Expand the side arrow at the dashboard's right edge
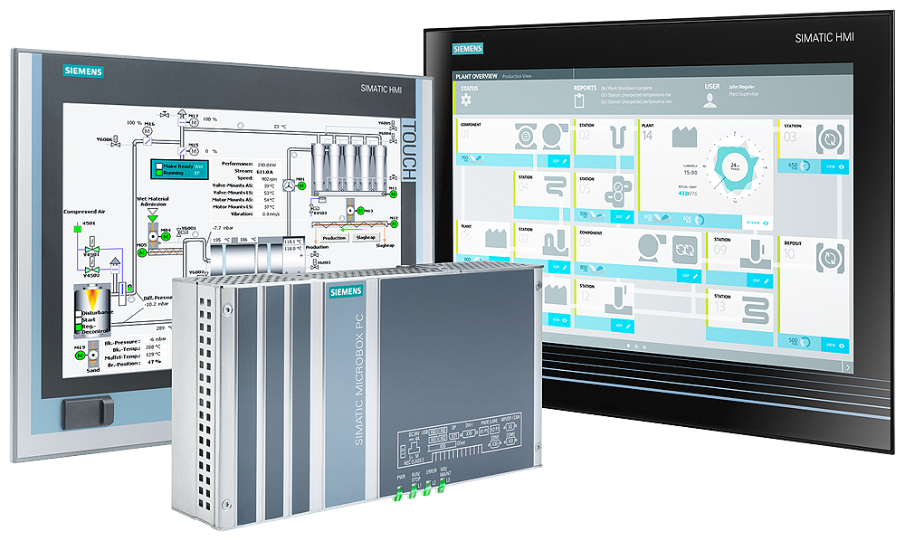Screen dimensions: 905x541 847,367
